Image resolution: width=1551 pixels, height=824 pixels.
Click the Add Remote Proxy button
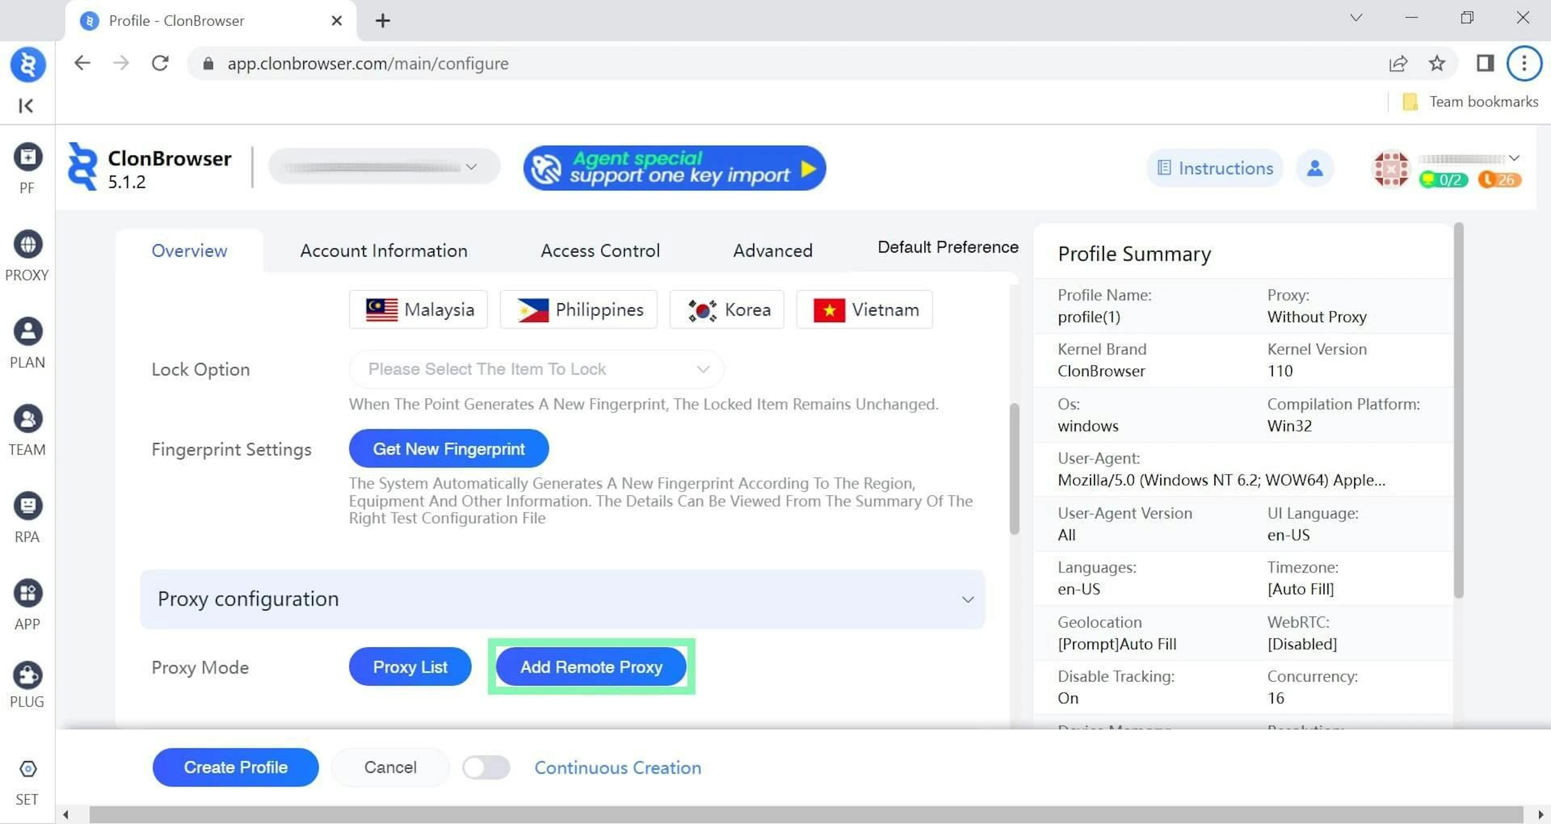point(591,667)
